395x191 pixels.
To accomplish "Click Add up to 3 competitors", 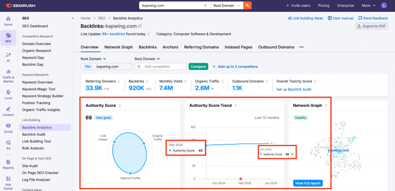I will (x=235, y=66).
